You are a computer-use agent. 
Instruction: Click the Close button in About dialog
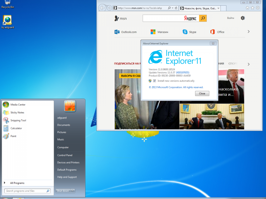coord(202,94)
